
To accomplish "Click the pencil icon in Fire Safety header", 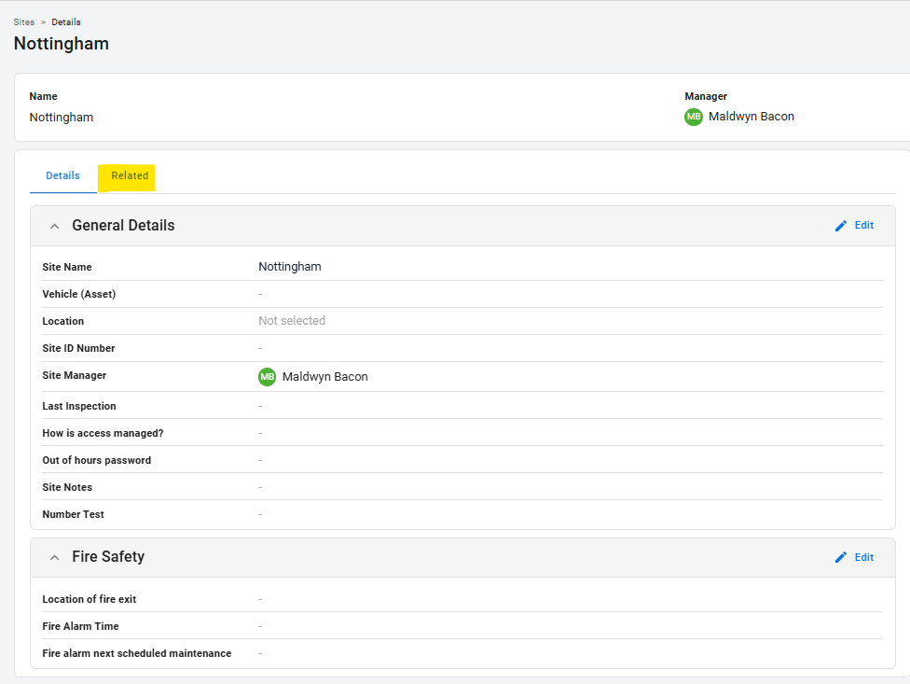I will pyautogui.click(x=841, y=557).
